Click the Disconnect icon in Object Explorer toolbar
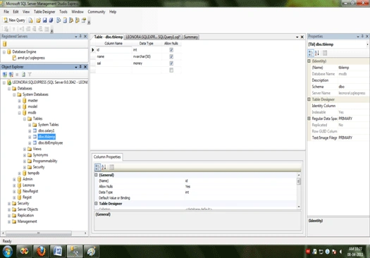370x258 pixels. click(x=11, y=75)
